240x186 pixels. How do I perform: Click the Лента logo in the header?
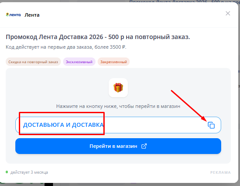13,15
